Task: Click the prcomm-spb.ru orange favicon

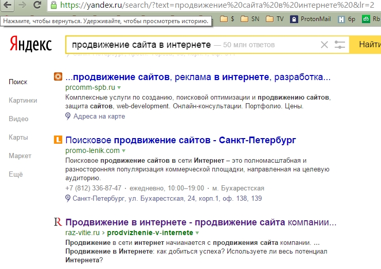Action: click(x=58, y=76)
